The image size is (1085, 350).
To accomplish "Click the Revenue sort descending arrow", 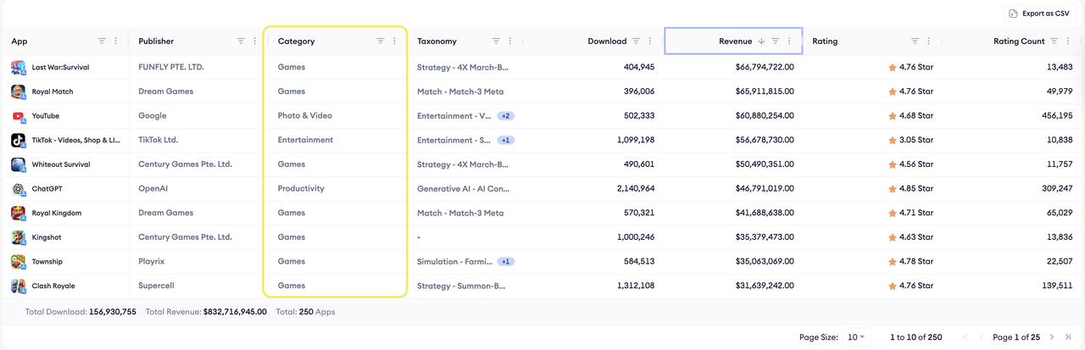I will pyautogui.click(x=761, y=41).
